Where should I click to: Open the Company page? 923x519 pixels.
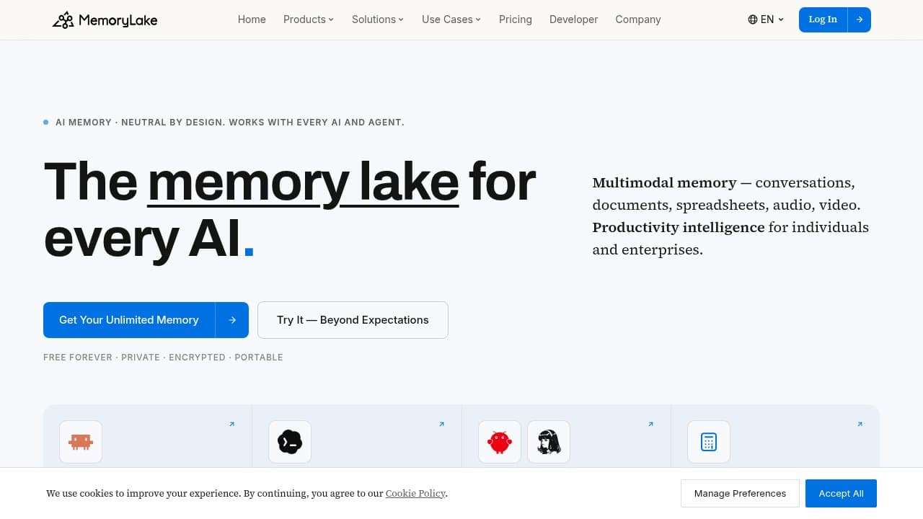pos(638,19)
